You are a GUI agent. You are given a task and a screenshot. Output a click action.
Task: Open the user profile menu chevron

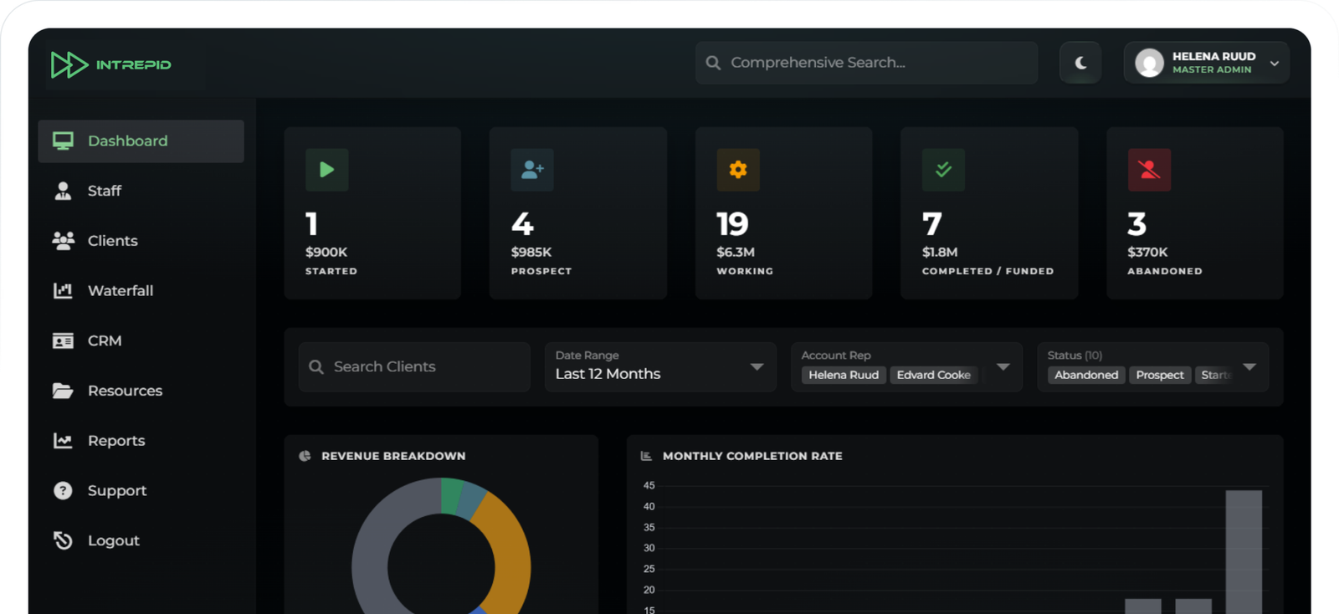click(x=1274, y=64)
